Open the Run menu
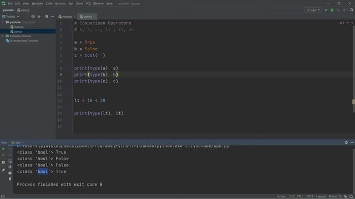Viewport: 355px width, 199px height. 71,4
